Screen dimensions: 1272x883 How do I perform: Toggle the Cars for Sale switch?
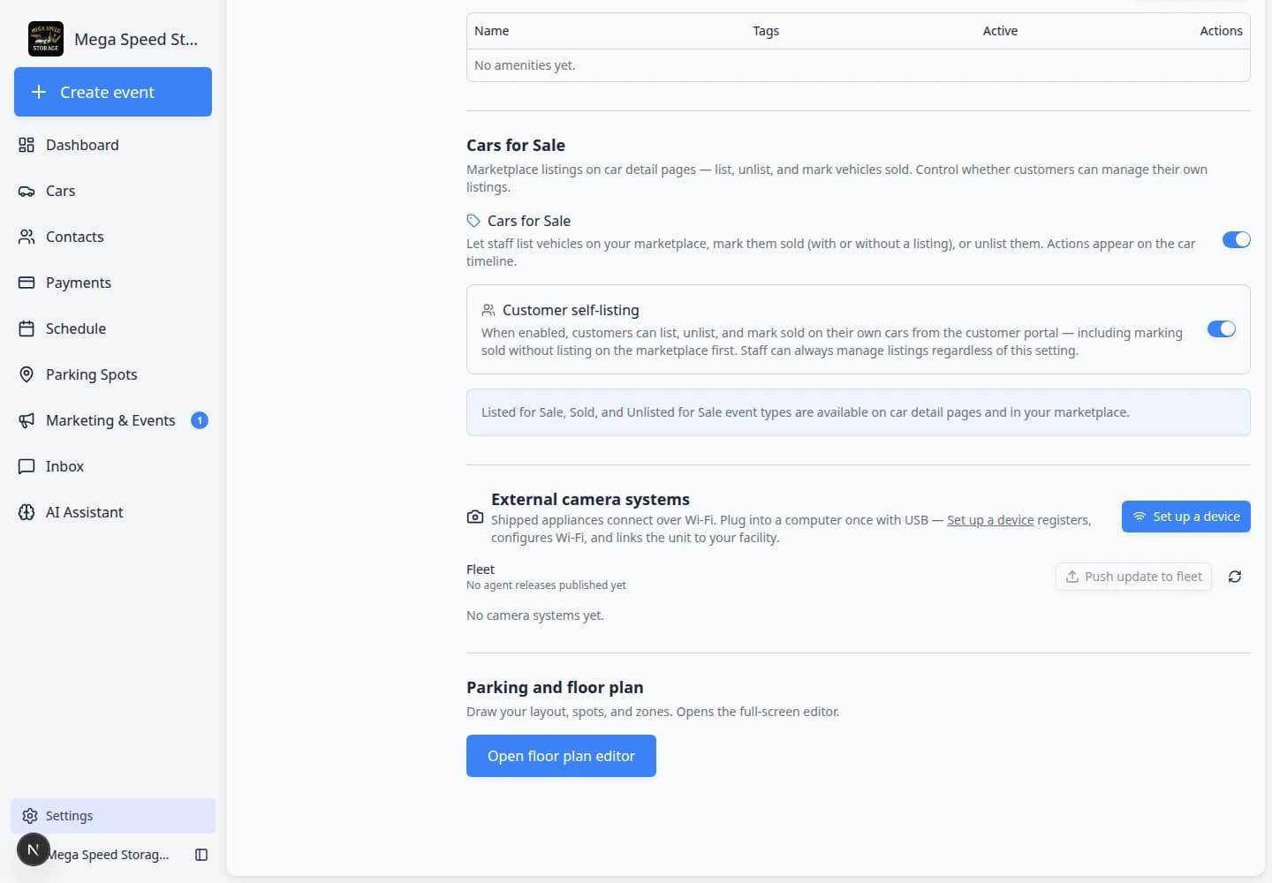pos(1236,239)
